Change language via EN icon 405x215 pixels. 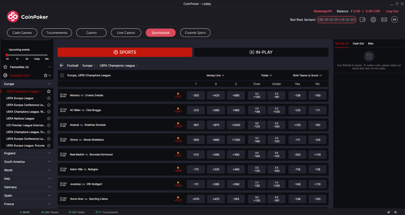click(394, 19)
